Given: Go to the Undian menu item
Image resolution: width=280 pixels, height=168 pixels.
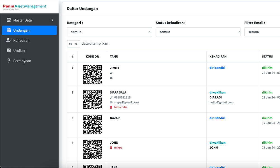Looking at the screenshot, I should coord(19,50).
